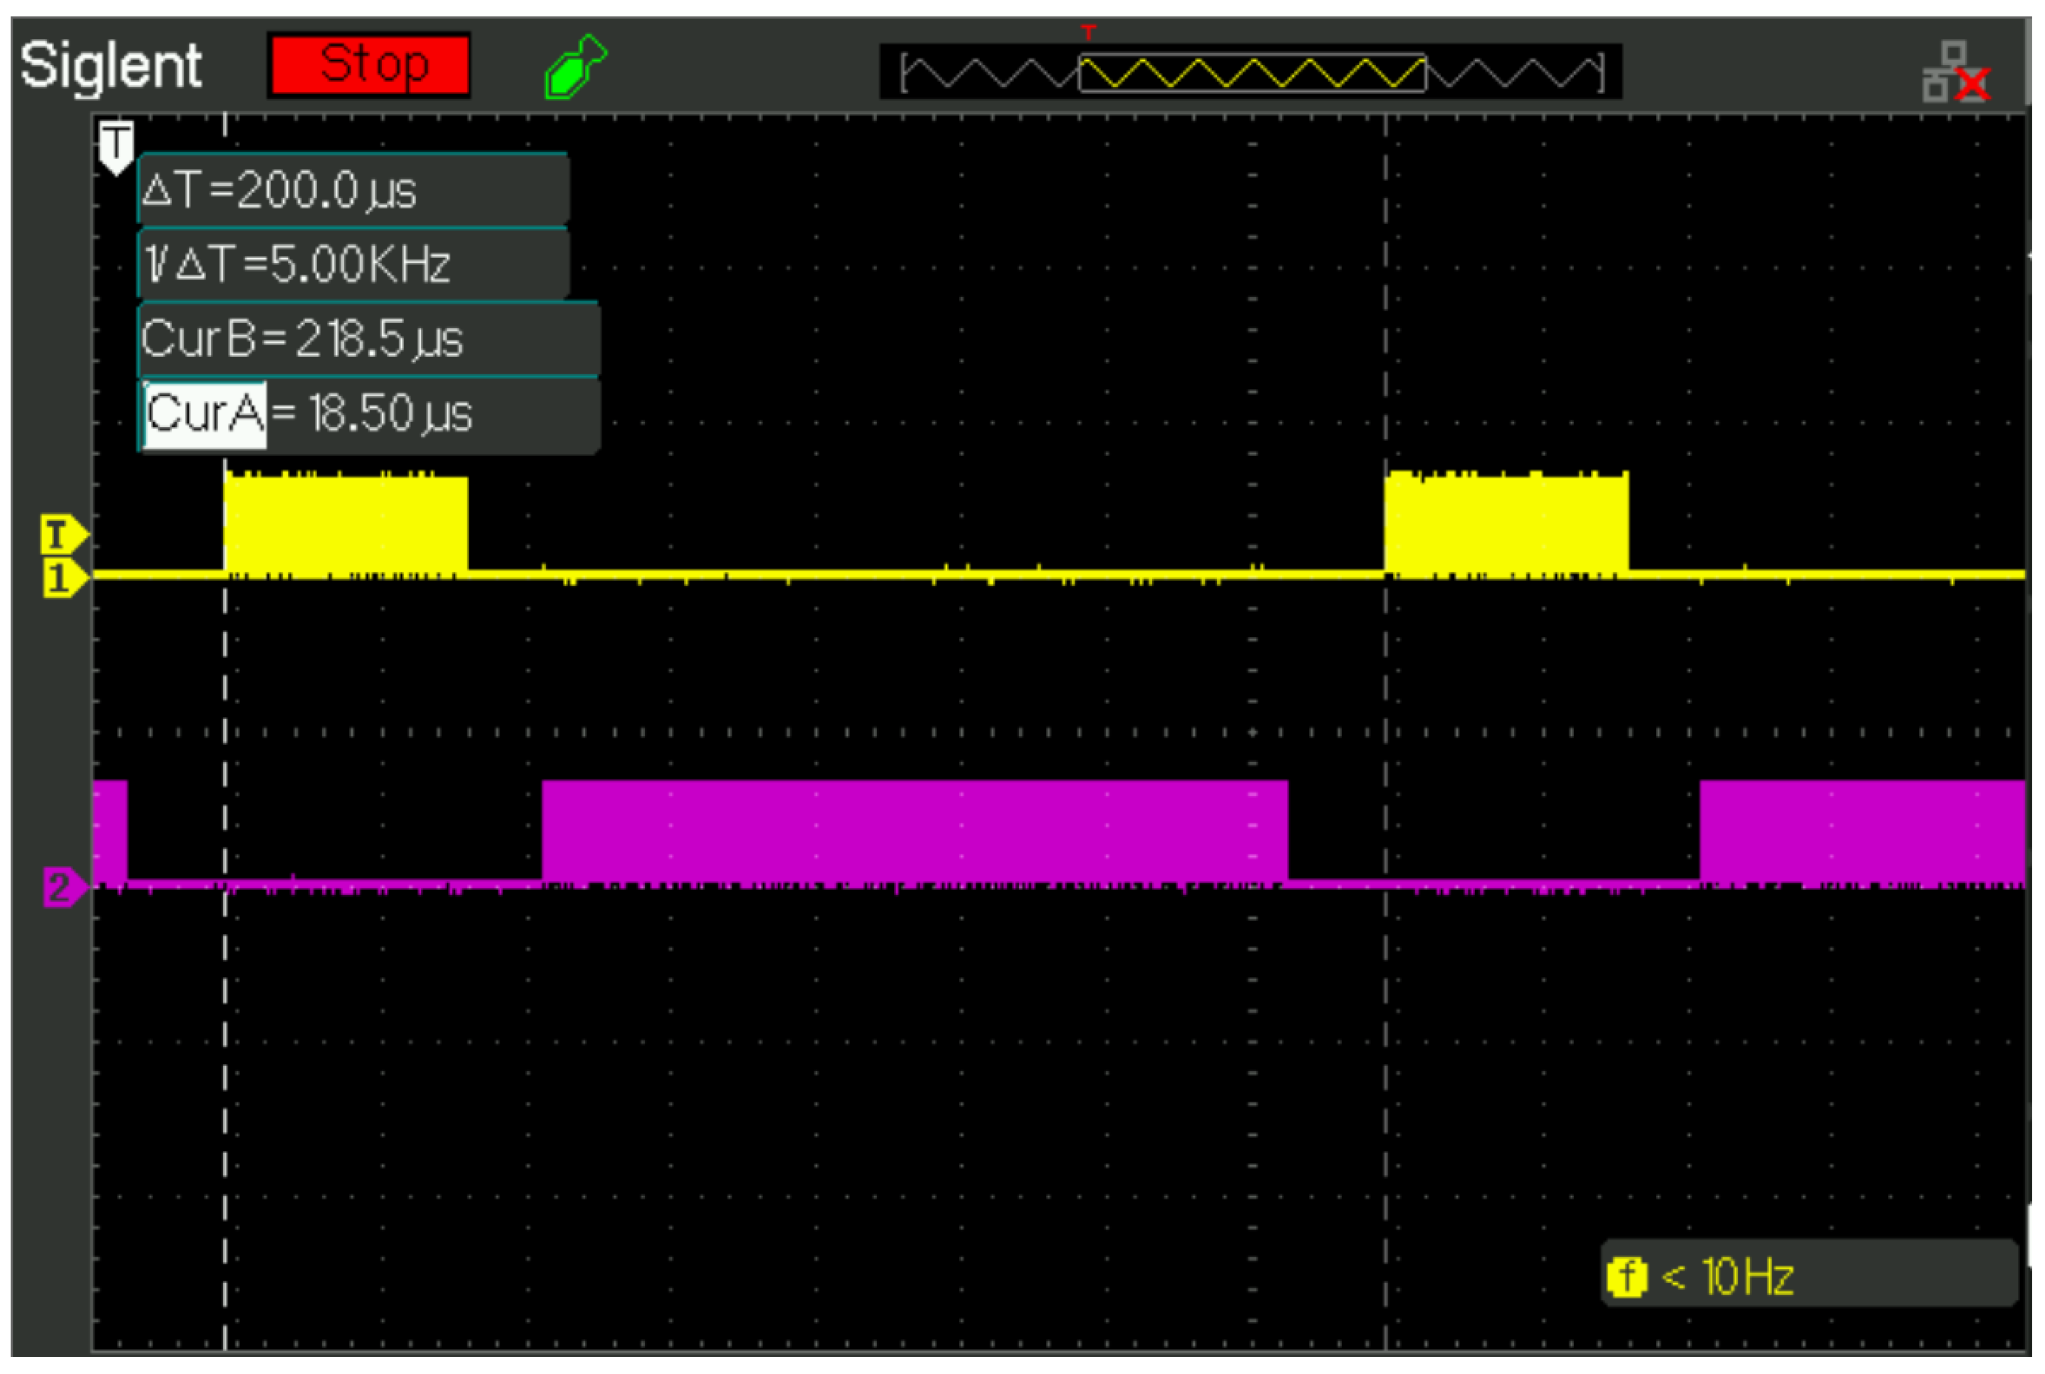Viewport: 2045px width, 1374px height.
Task: Click the green USB drive icon
Action: click(x=575, y=66)
